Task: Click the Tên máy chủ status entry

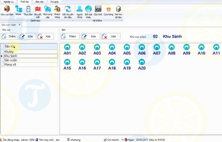Action: [x=48, y=140]
